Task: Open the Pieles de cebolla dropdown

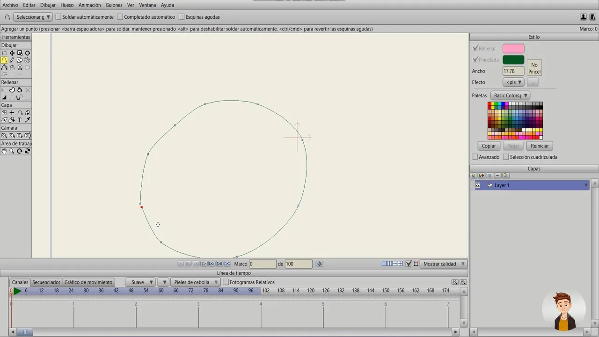Action: point(195,282)
